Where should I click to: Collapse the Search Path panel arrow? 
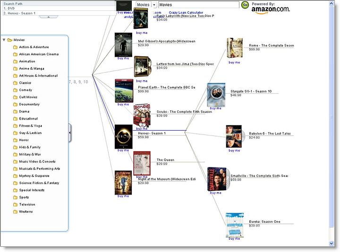pos(49,17)
